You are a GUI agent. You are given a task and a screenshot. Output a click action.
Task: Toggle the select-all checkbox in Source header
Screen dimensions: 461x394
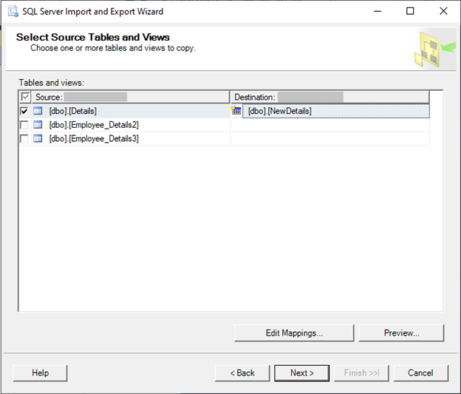pos(25,97)
